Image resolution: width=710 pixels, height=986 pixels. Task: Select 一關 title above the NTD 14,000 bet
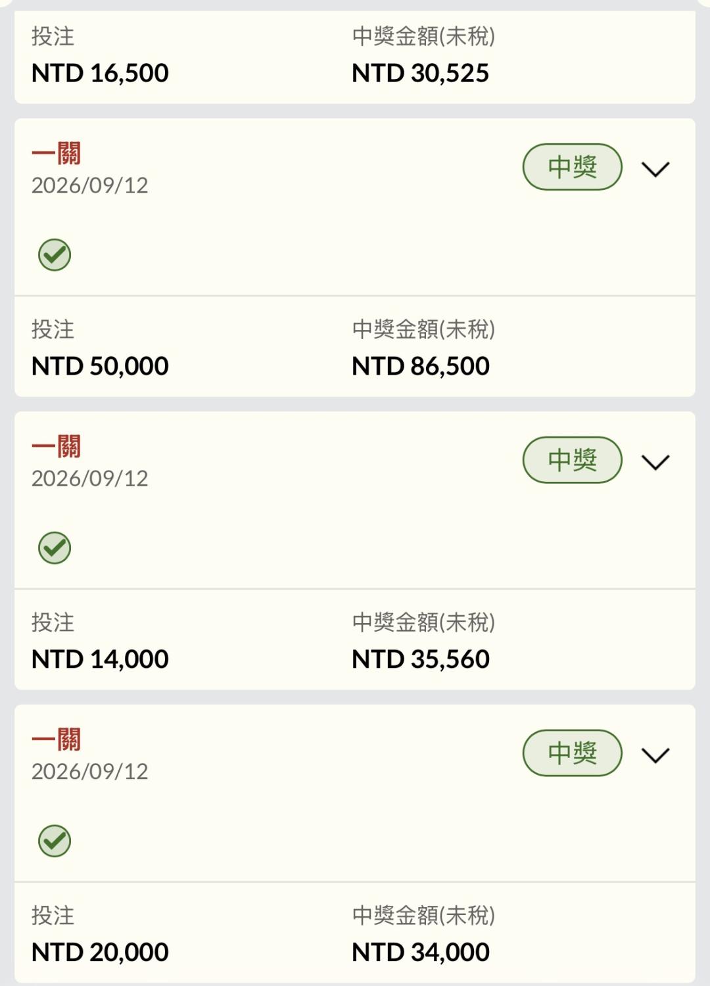pyautogui.click(x=57, y=447)
